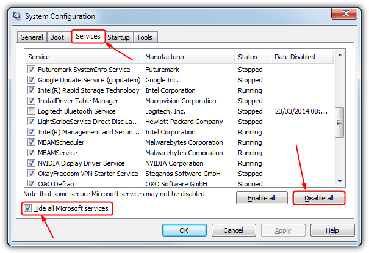Viewport: 369px width, 253px height.
Task: Toggle Hide all Microsoft services checkbox
Action: coord(28,209)
